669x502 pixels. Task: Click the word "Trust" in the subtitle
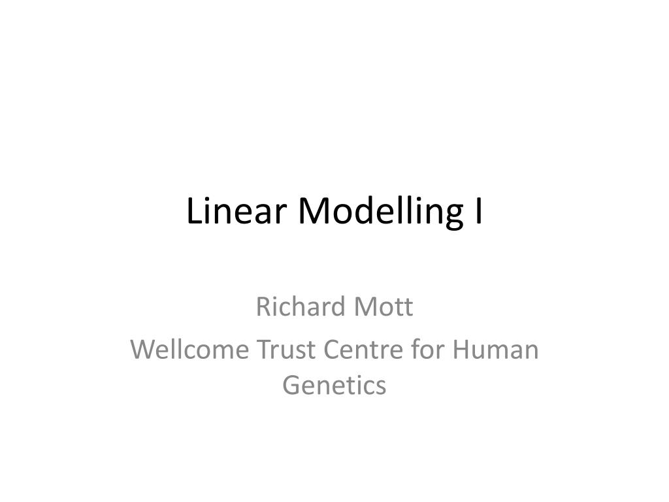(x=286, y=349)
